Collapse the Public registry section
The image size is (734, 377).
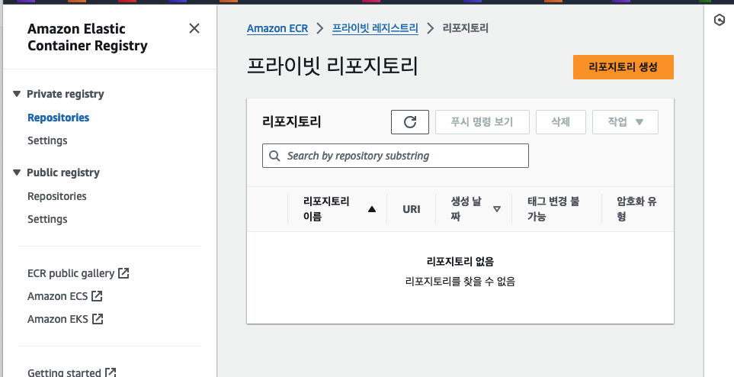point(17,172)
